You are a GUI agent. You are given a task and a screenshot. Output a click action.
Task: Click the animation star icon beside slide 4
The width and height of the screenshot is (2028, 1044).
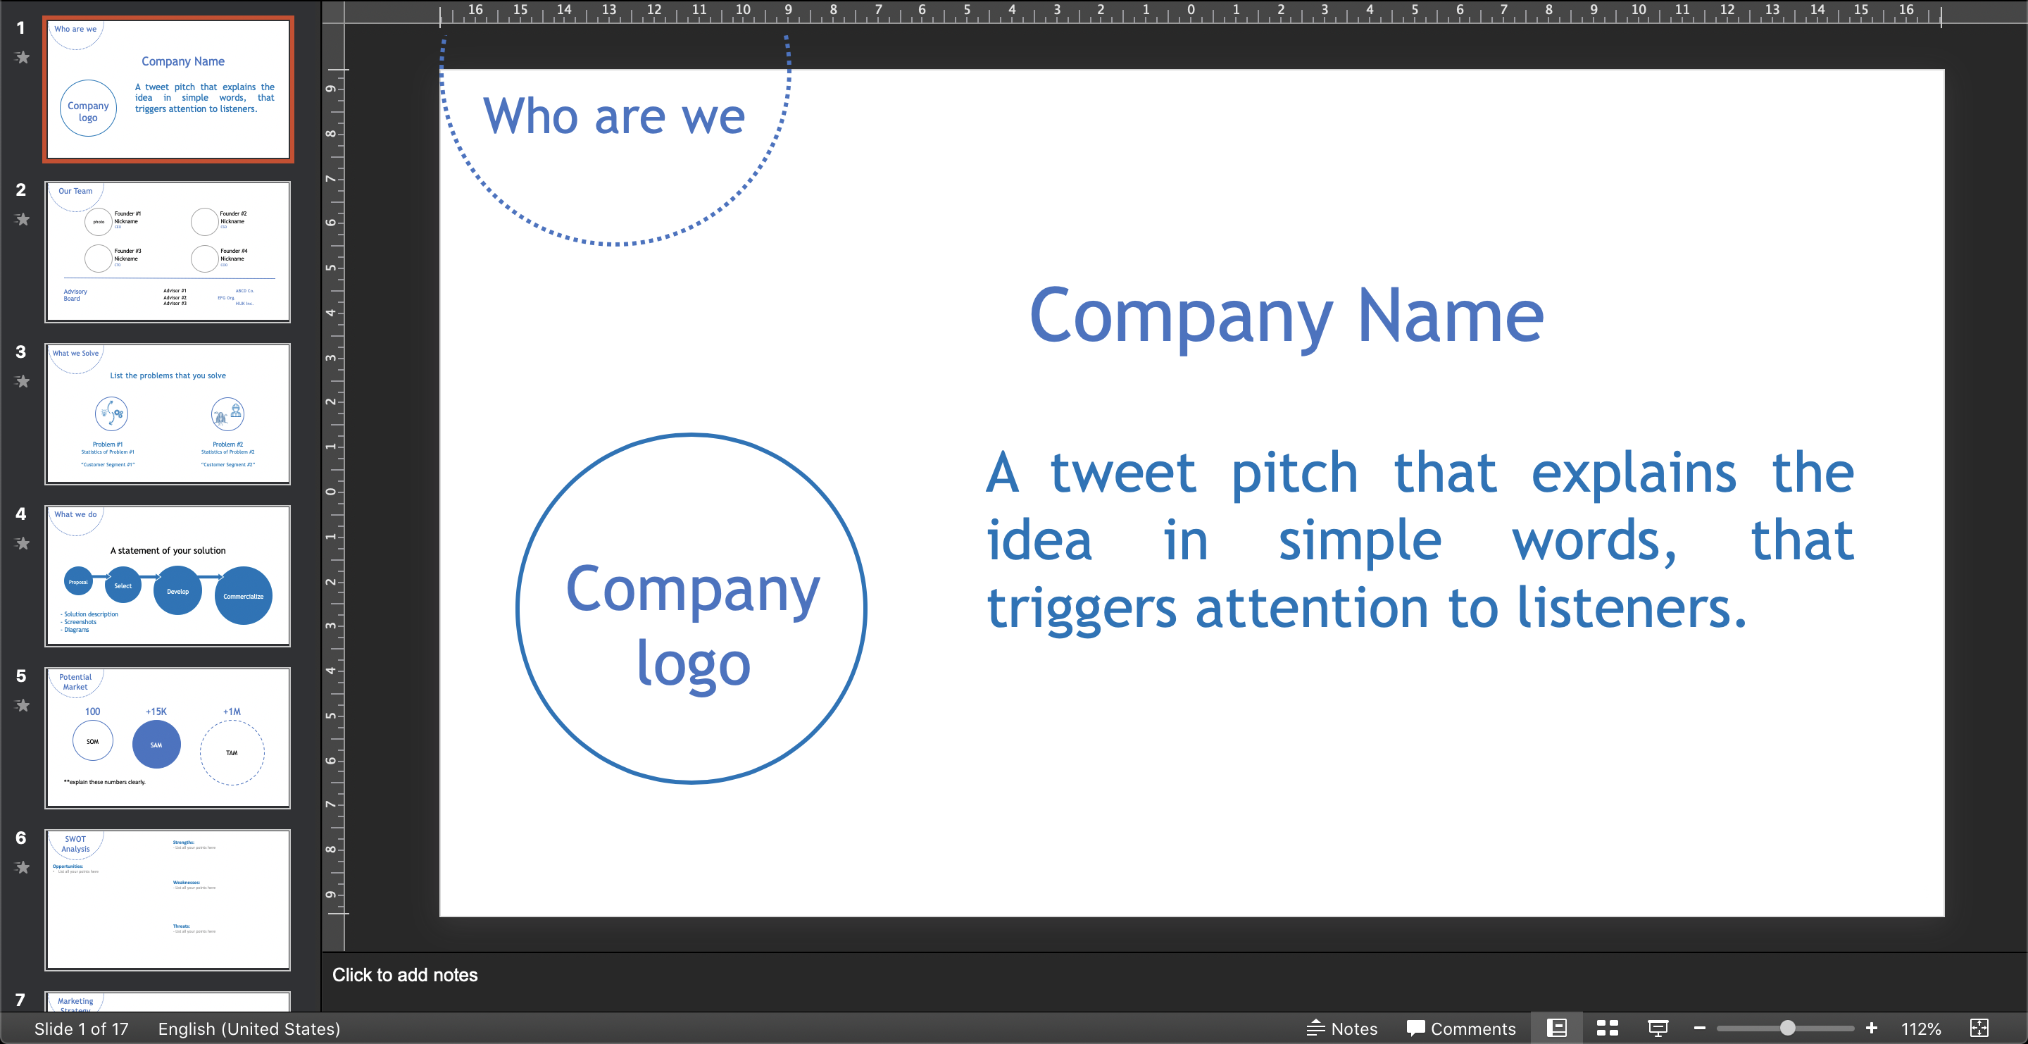22,543
